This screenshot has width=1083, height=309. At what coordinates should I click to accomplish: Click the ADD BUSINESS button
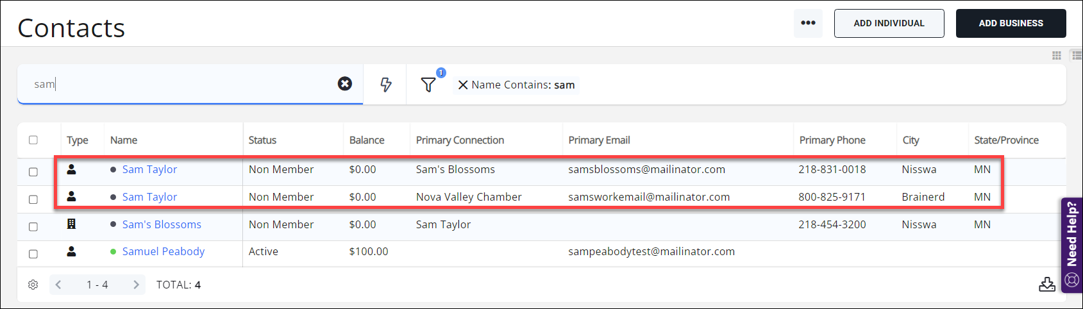1011,23
